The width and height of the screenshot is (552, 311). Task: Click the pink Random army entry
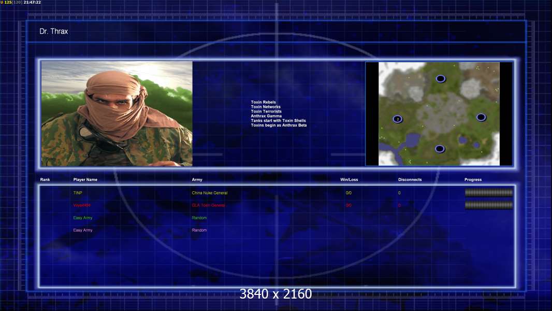(199, 230)
